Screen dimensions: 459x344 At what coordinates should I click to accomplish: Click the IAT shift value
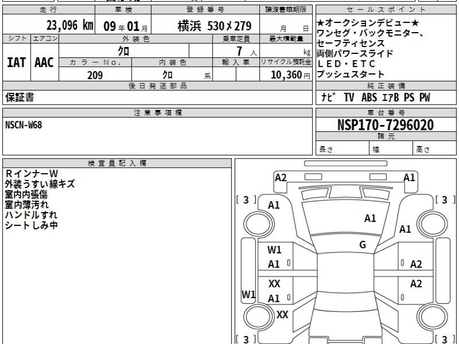(16, 63)
